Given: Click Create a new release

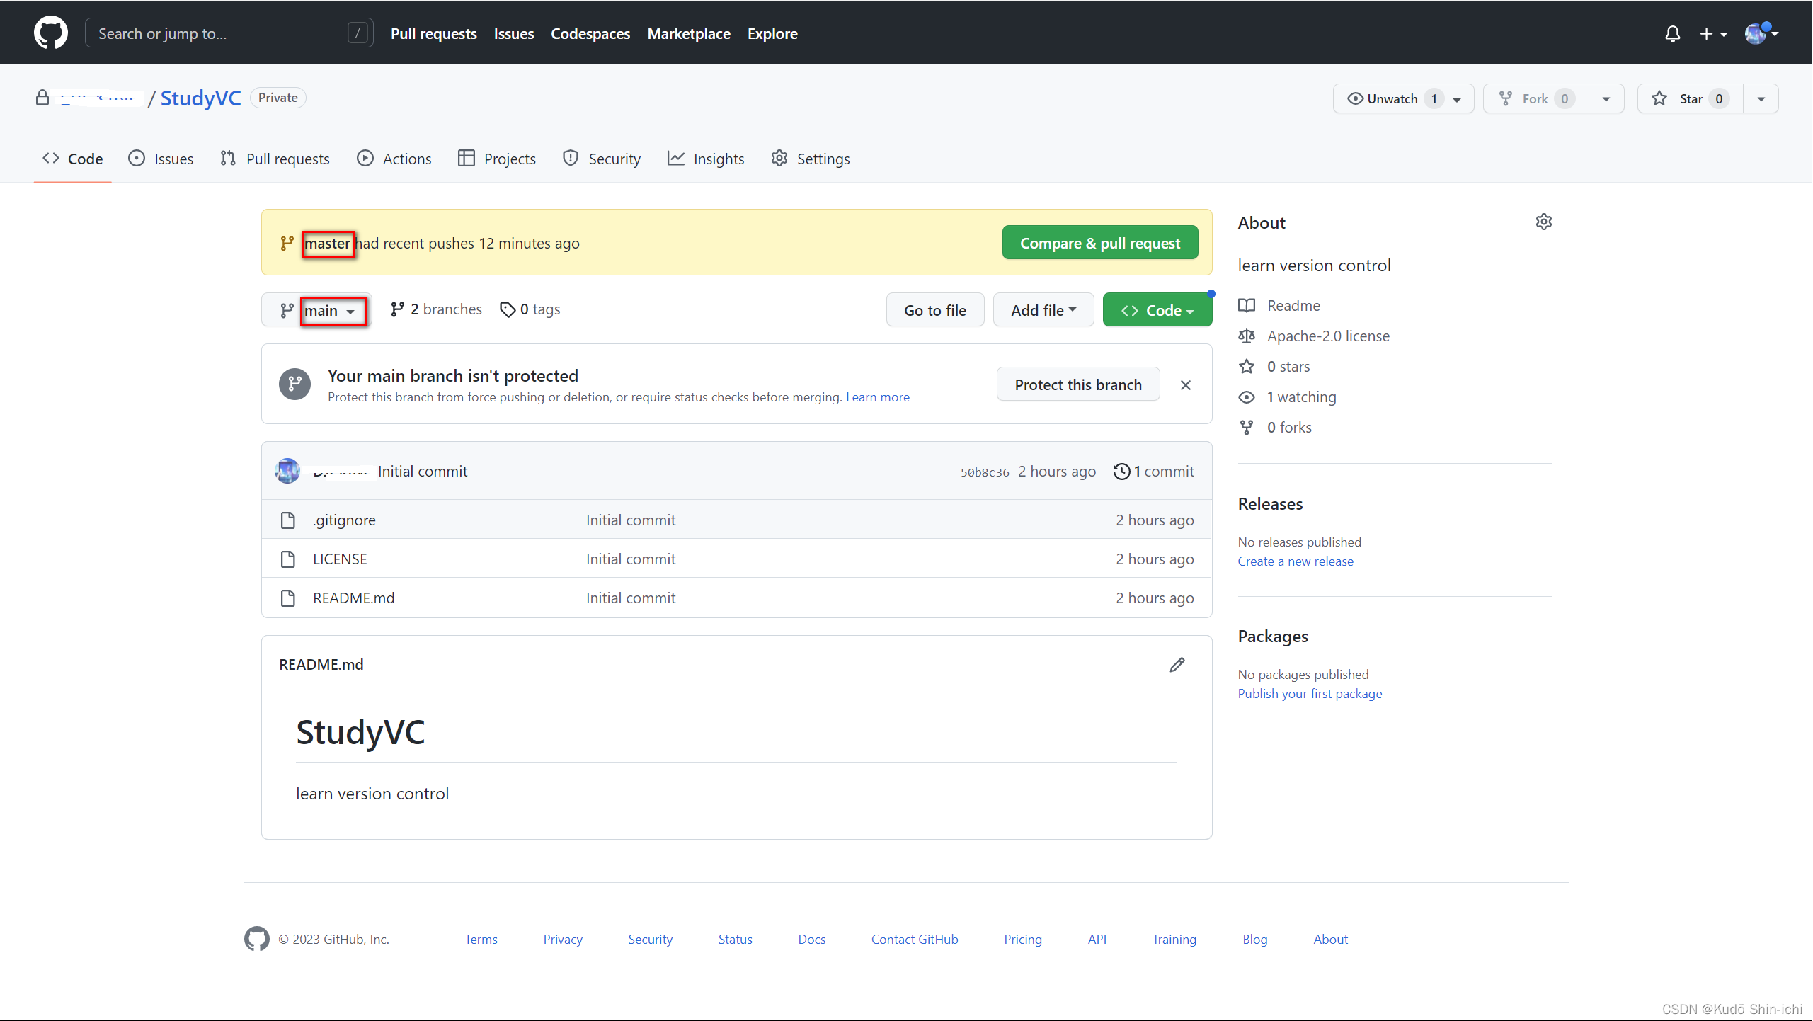Looking at the screenshot, I should click(1296, 561).
